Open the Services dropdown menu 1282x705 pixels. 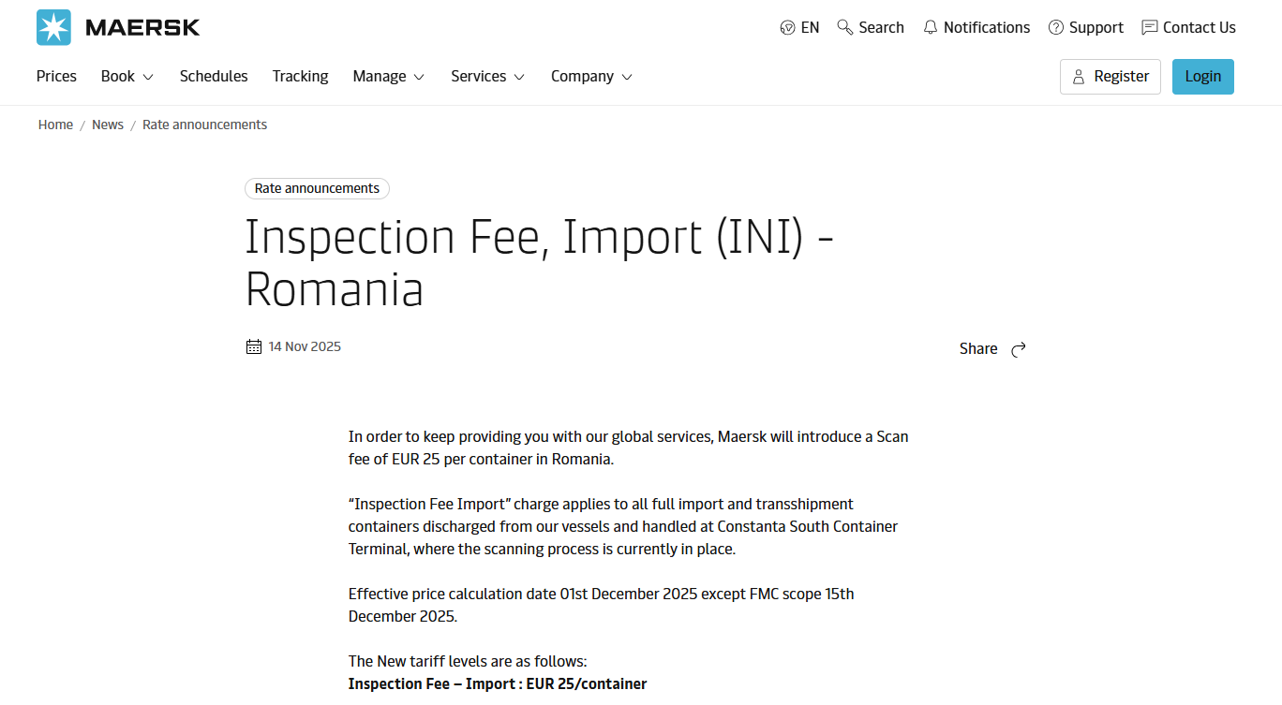(487, 77)
